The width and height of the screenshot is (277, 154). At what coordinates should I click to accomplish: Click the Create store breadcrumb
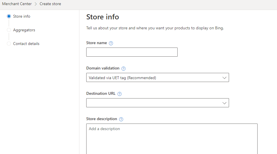pos(50,4)
